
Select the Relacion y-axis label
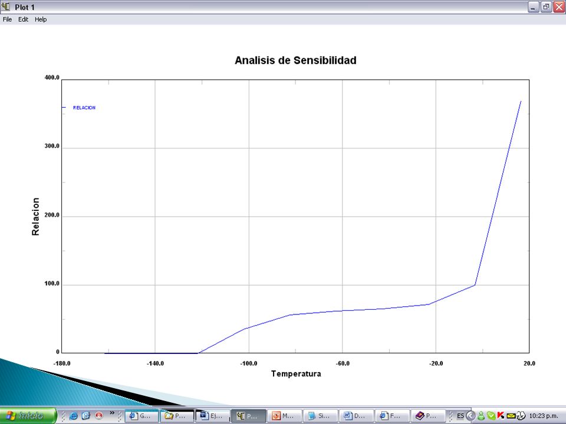35,217
